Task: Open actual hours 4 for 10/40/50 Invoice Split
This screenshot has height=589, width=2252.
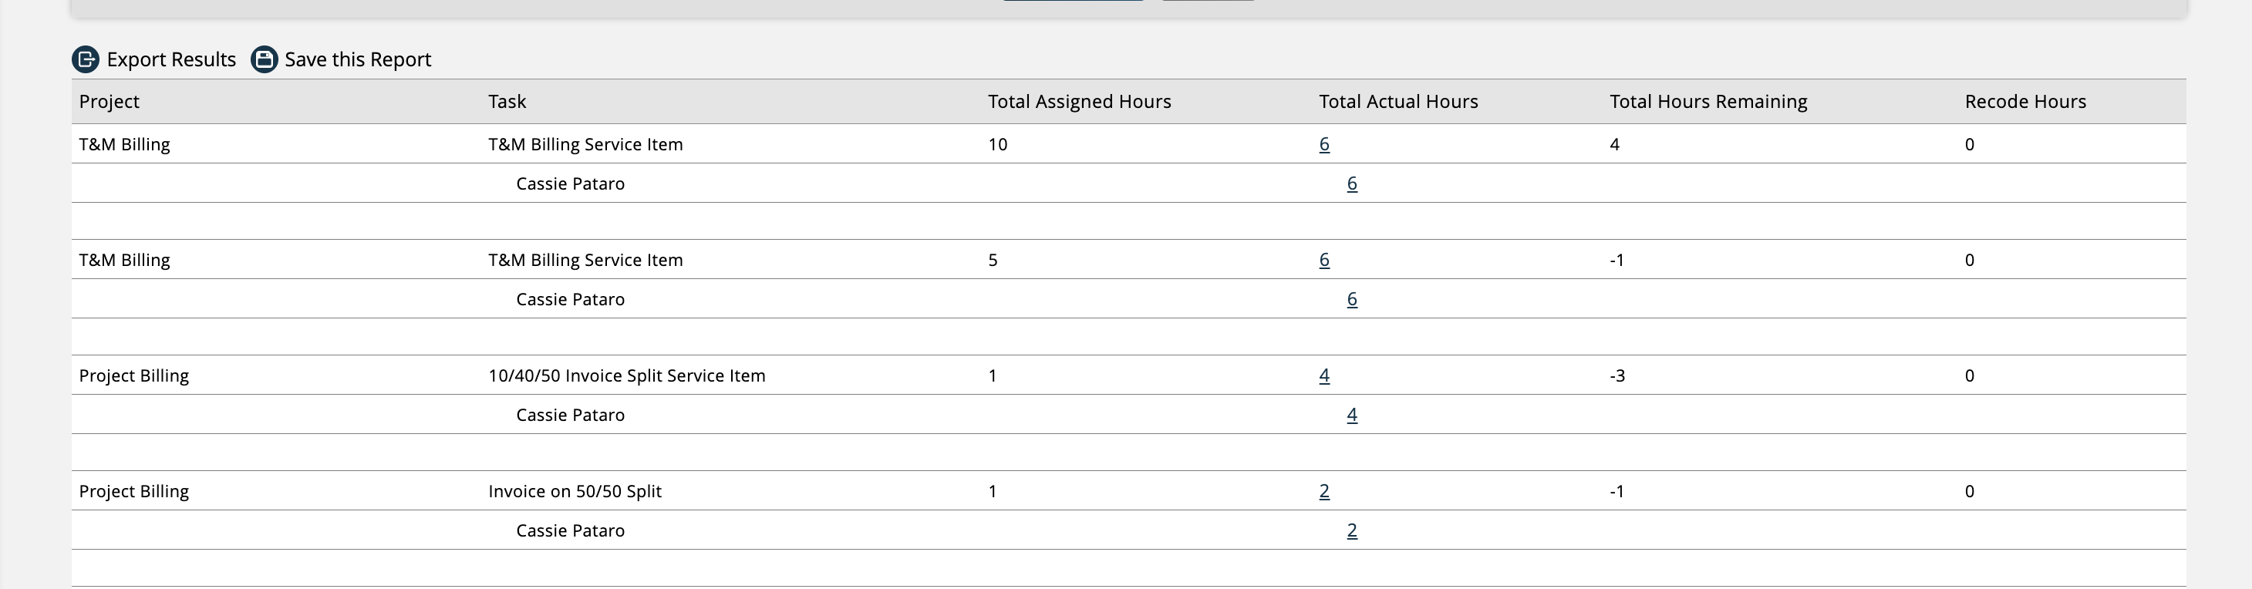Action: tap(1323, 375)
